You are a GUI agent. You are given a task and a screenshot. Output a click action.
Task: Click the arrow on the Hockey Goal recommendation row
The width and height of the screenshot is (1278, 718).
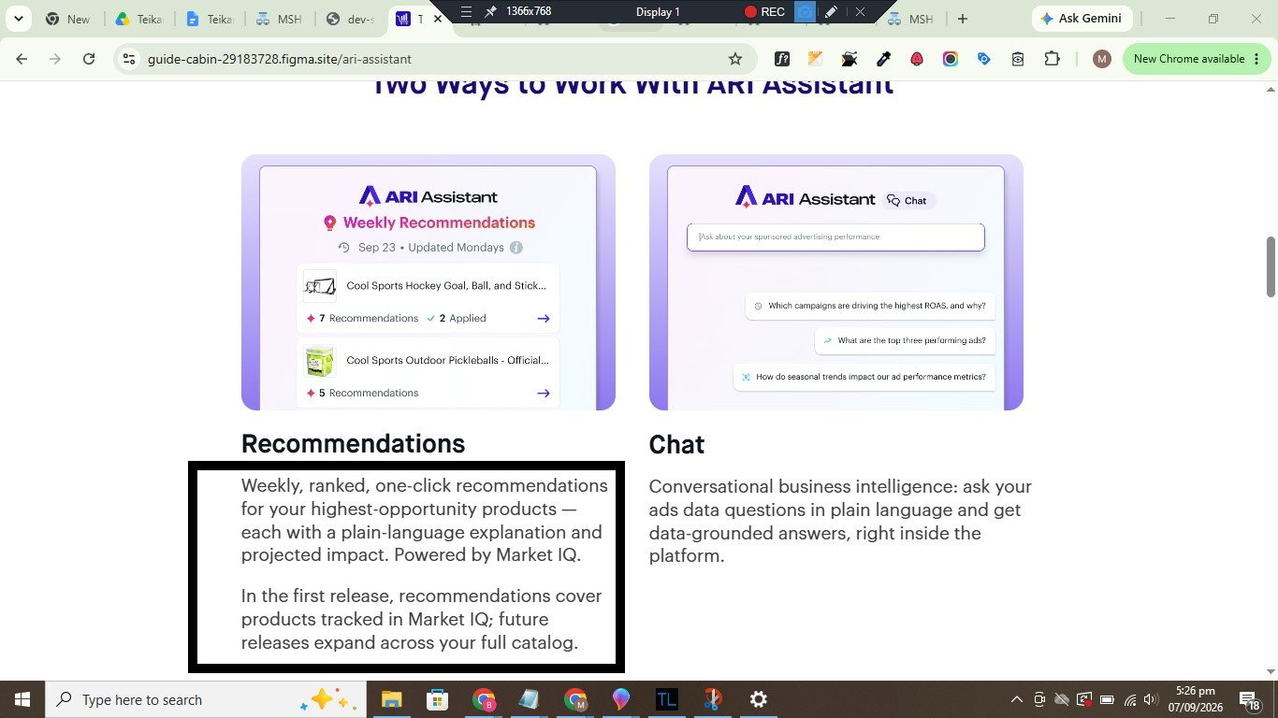tap(544, 319)
